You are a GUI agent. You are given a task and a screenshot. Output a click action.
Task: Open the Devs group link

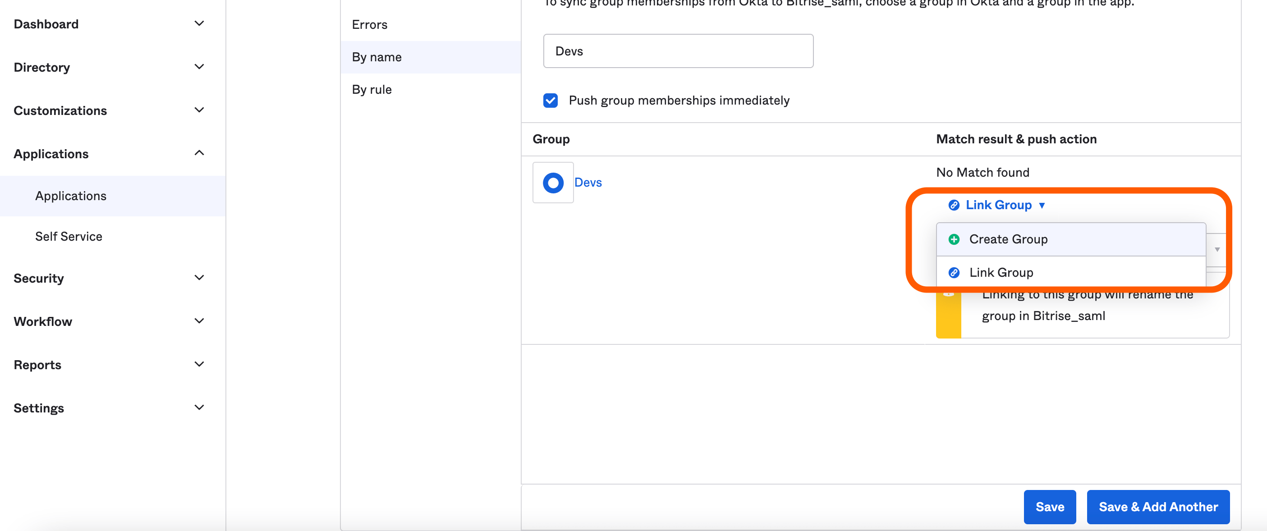[588, 183]
